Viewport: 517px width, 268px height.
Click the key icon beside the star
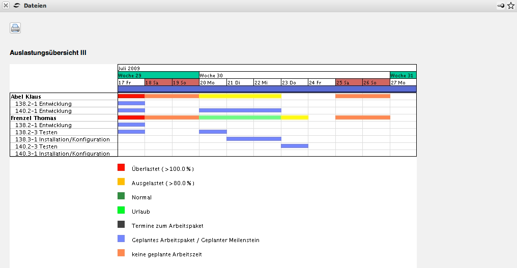click(501, 6)
